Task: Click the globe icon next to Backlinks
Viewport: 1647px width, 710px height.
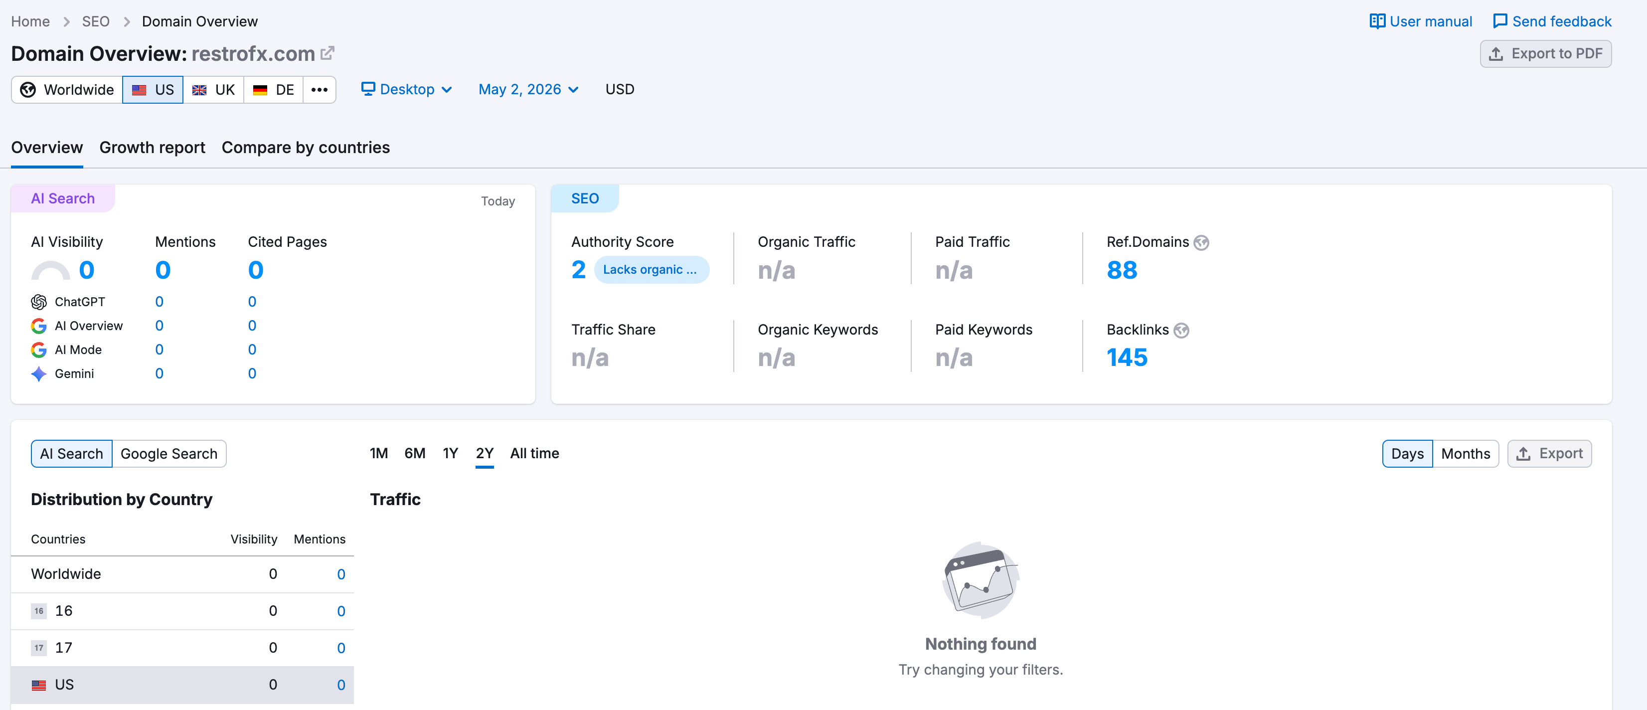Action: click(x=1181, y=331)
